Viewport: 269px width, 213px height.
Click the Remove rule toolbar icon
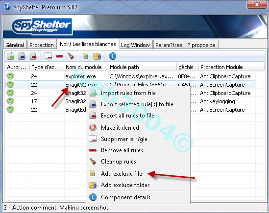click(x=48, y=56)
